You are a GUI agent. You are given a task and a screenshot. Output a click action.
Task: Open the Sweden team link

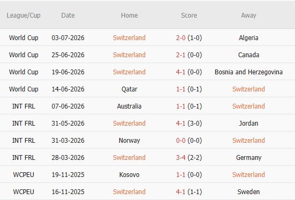click(248, 192)
